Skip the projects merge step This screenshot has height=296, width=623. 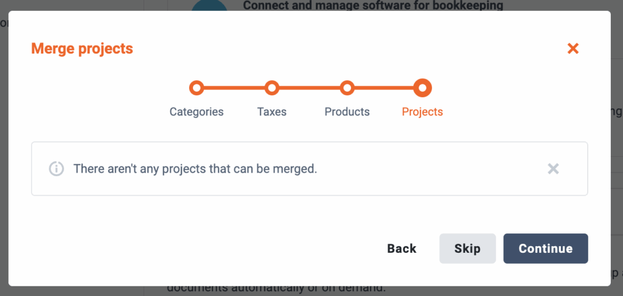pos(468,249)
